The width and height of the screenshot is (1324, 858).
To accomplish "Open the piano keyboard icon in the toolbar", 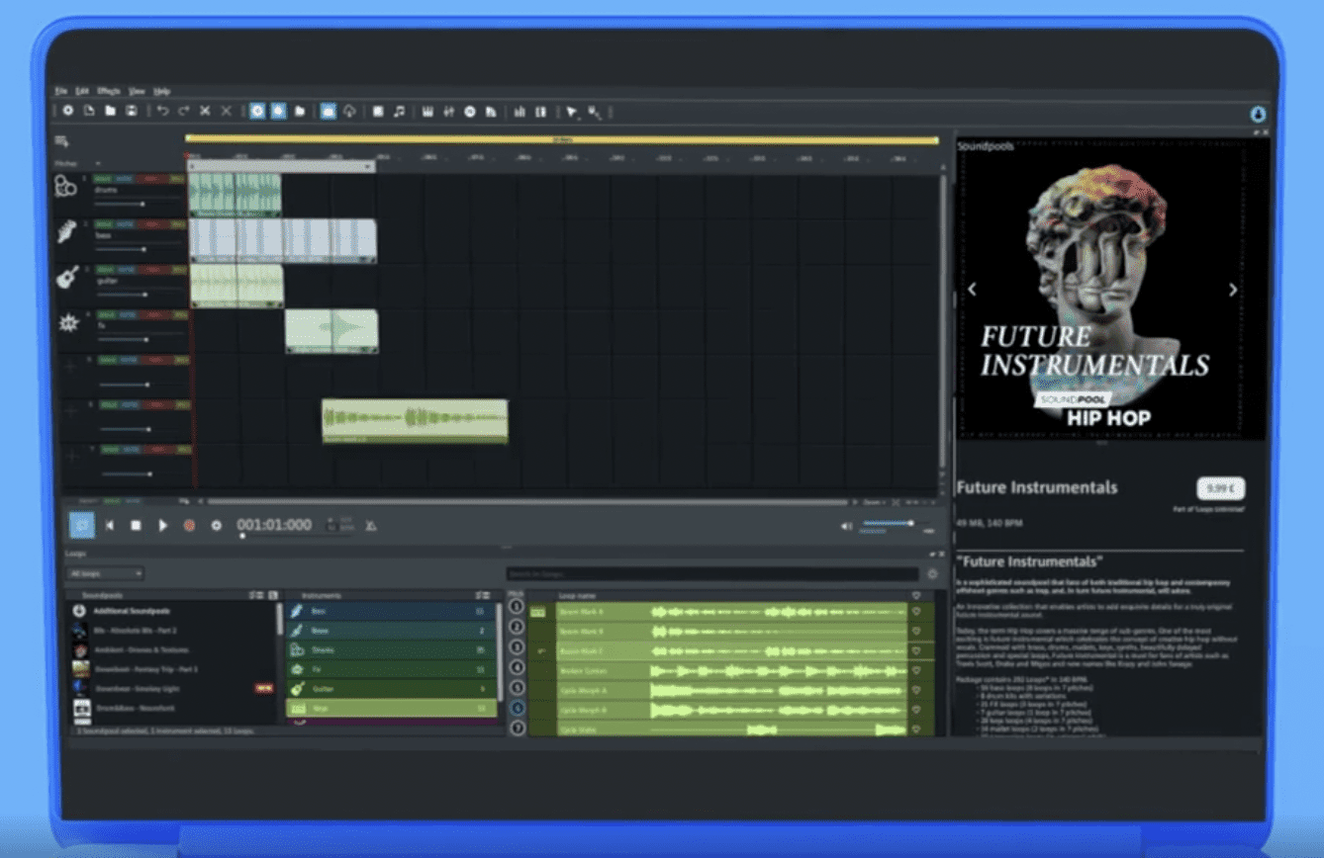I will click(x=428, y=112).
